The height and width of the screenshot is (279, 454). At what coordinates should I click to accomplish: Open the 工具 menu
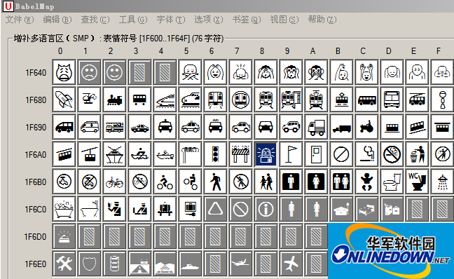[133, 20]
